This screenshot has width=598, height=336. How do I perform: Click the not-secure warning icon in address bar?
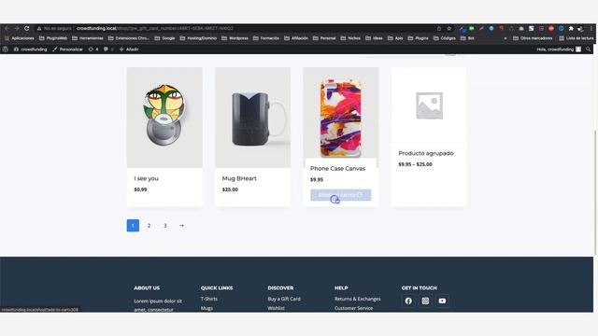click(39, 28)
